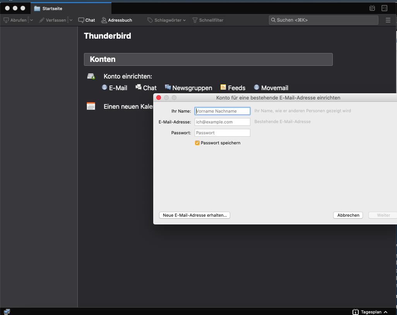Select the Newsgruppen account icon
This screenshot has width=397, height=315.
(168, 87)
